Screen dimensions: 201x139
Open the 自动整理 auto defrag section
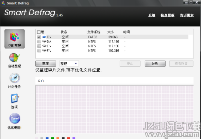coord(15,61)
